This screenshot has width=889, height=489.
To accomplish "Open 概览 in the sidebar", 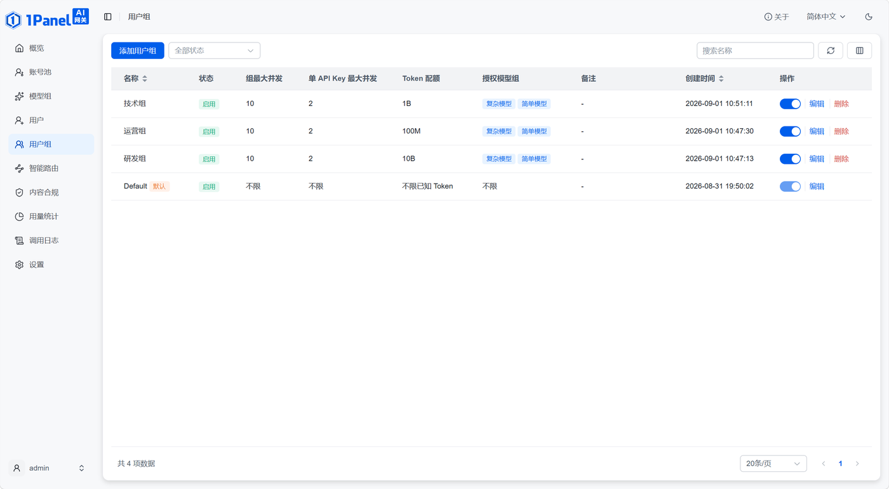I will (x=51, y=48).
